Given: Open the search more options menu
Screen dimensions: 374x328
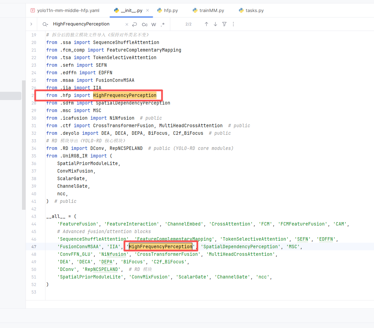Looking at the screenshot, I should point(233,24).
